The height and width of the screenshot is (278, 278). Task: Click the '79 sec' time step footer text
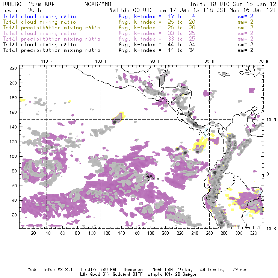tap(240, 270)
